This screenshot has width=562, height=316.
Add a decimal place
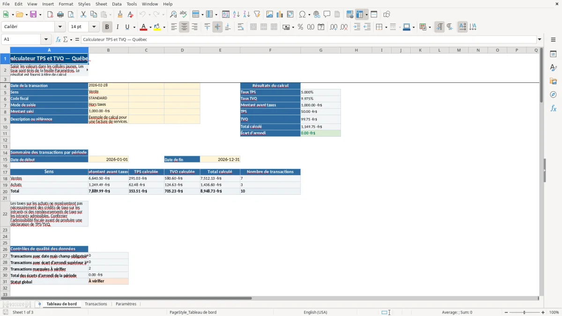(333, 27)
